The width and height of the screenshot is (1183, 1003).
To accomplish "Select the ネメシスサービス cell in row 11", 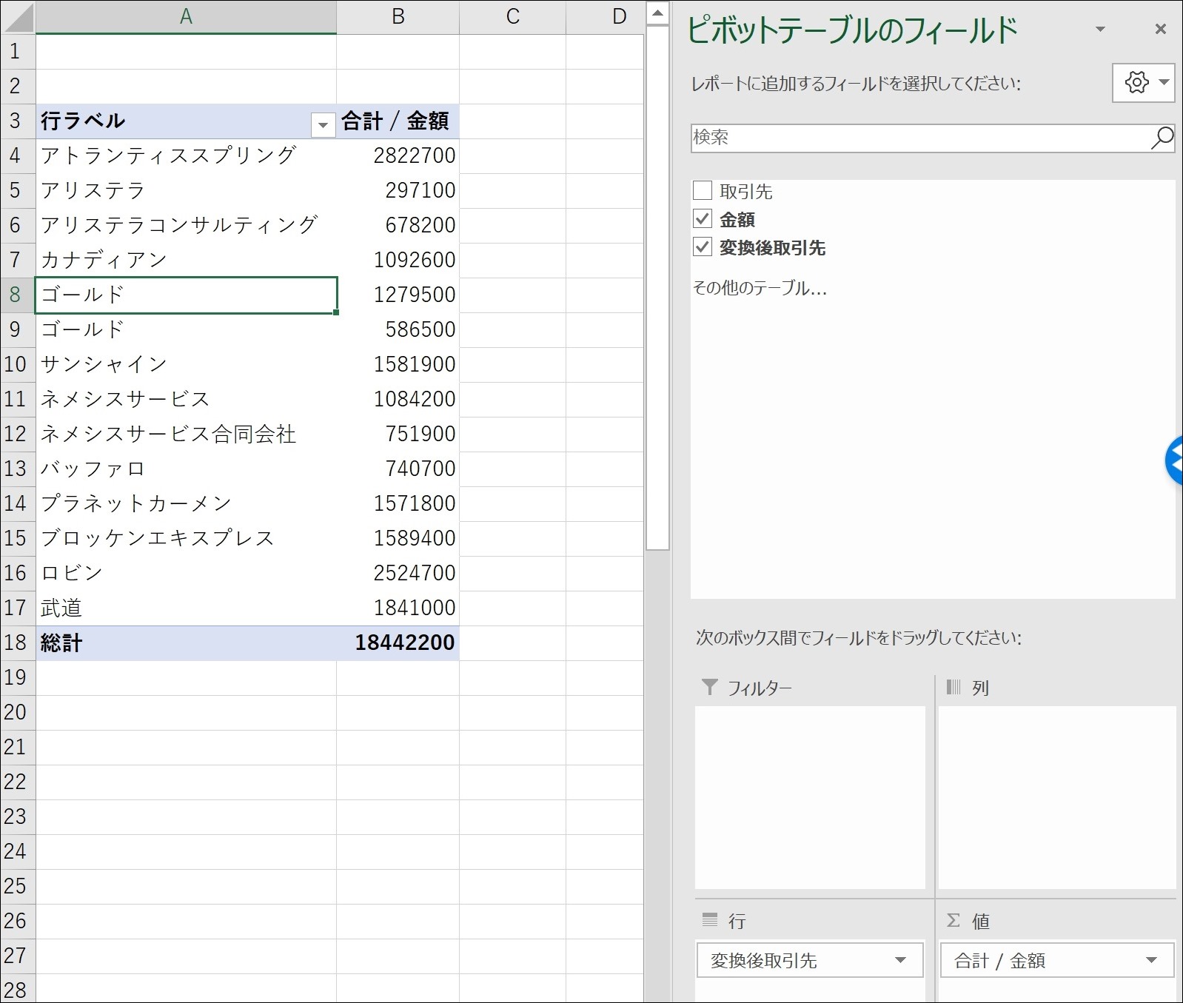I will pyautogui.click(x=186, y=399).
